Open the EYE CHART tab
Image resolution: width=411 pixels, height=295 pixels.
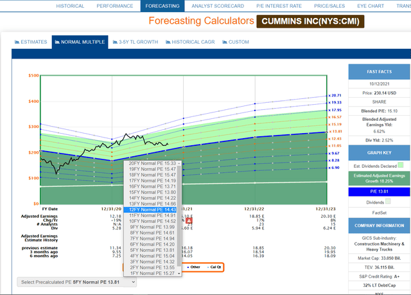371,6
